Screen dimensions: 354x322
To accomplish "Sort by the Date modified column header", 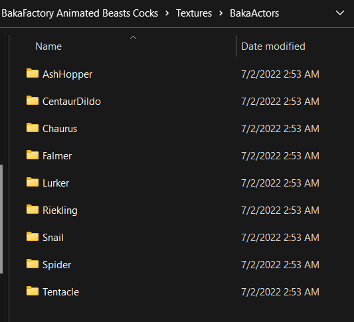I will tap(273, 46).
